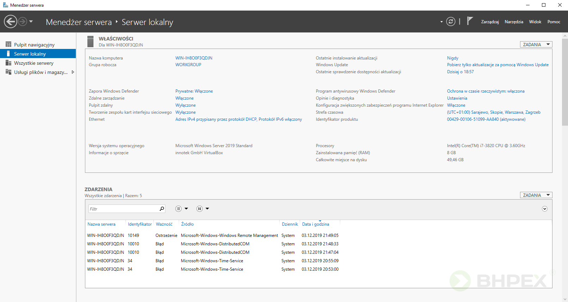Click Pulpit nawigacyjny dashboard icon
This screenshot has height=302, width=568.
pyautogui.click(x=8, y=44)
